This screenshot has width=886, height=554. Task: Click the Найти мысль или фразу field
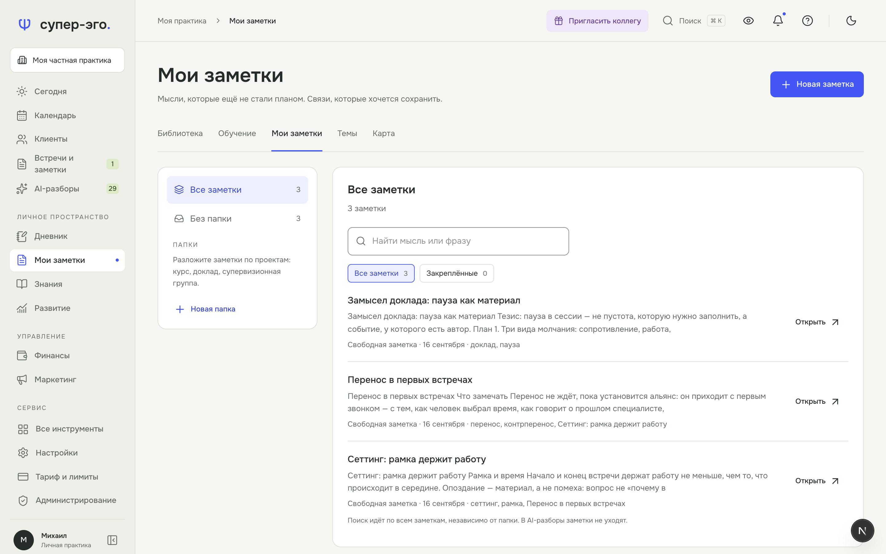click(458, 241)
